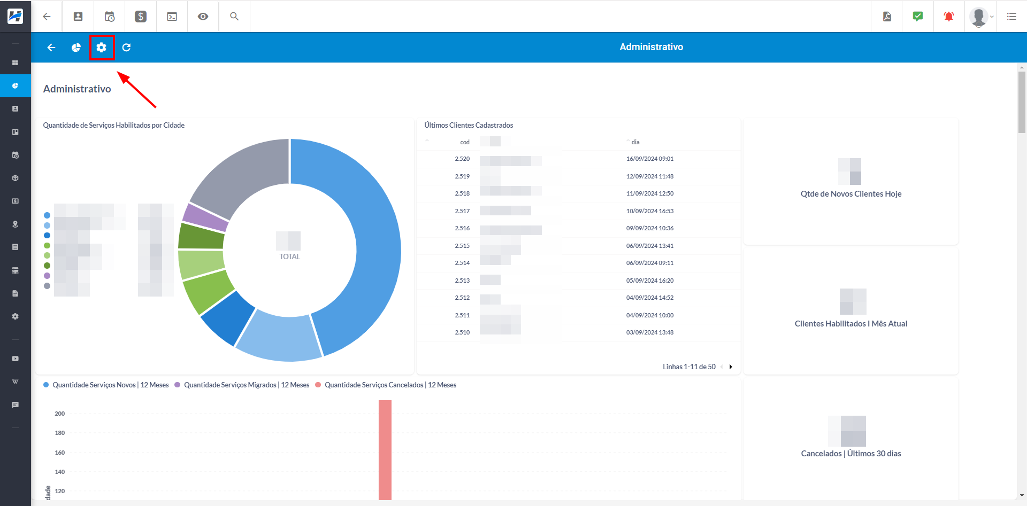Open the calendar clock icon in top toolbar
The width and height of the screenshot is (1027, 506).
(110, 17)
